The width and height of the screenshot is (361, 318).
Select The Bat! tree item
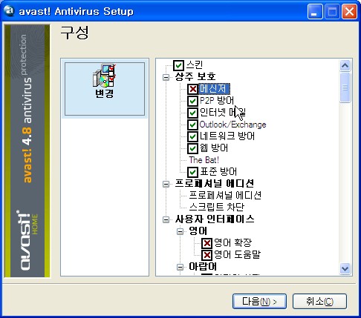click(x=204, y=160)
